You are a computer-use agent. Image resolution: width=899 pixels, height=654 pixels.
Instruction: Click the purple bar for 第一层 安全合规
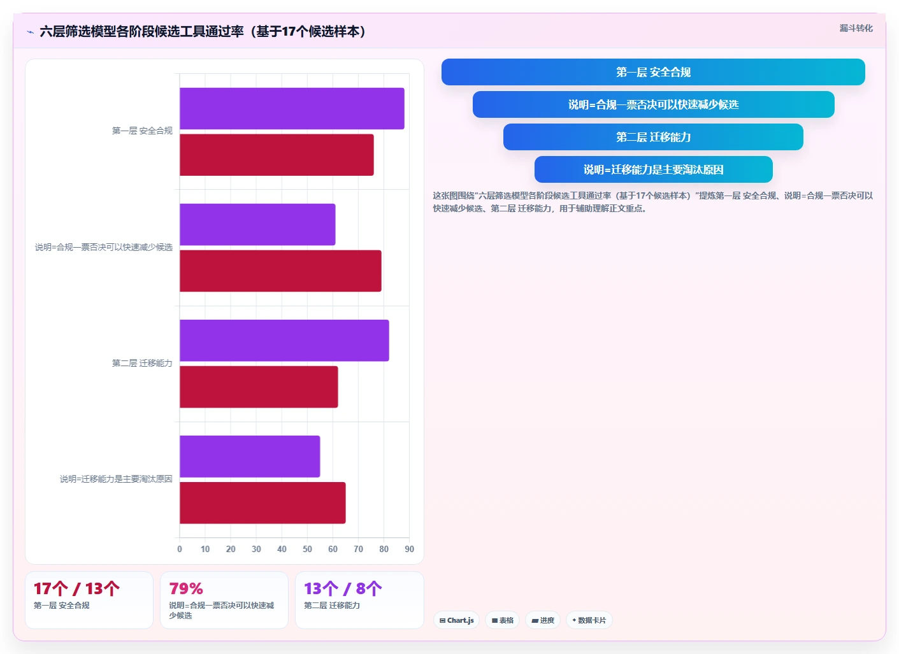292,108
